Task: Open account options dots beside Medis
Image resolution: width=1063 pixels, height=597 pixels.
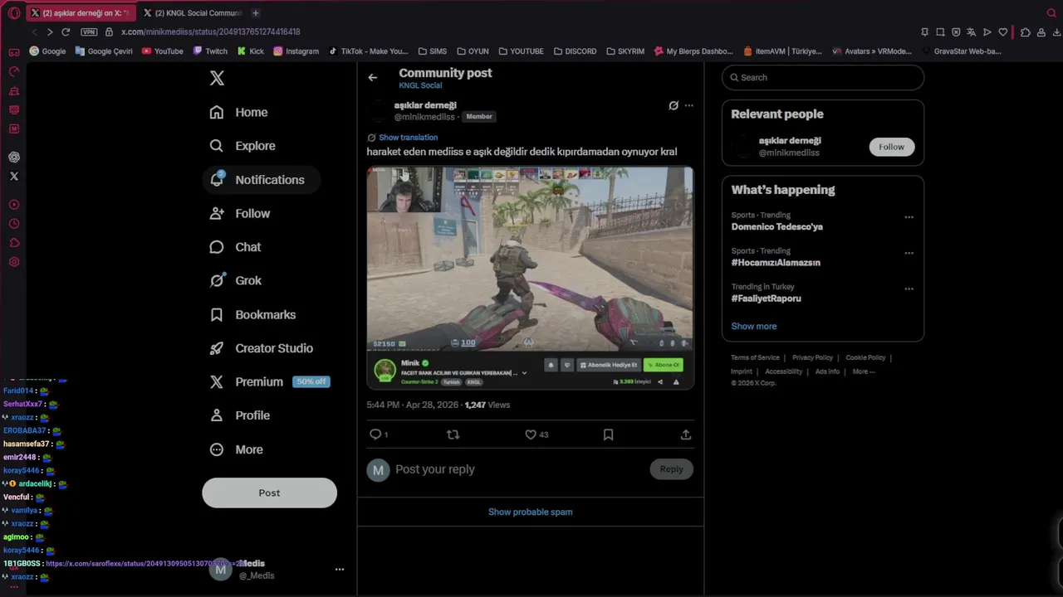Action: point(339,570)
